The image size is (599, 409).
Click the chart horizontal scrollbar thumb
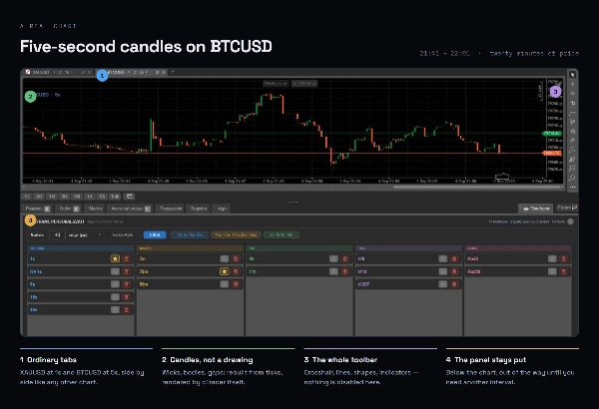point(477,188)
